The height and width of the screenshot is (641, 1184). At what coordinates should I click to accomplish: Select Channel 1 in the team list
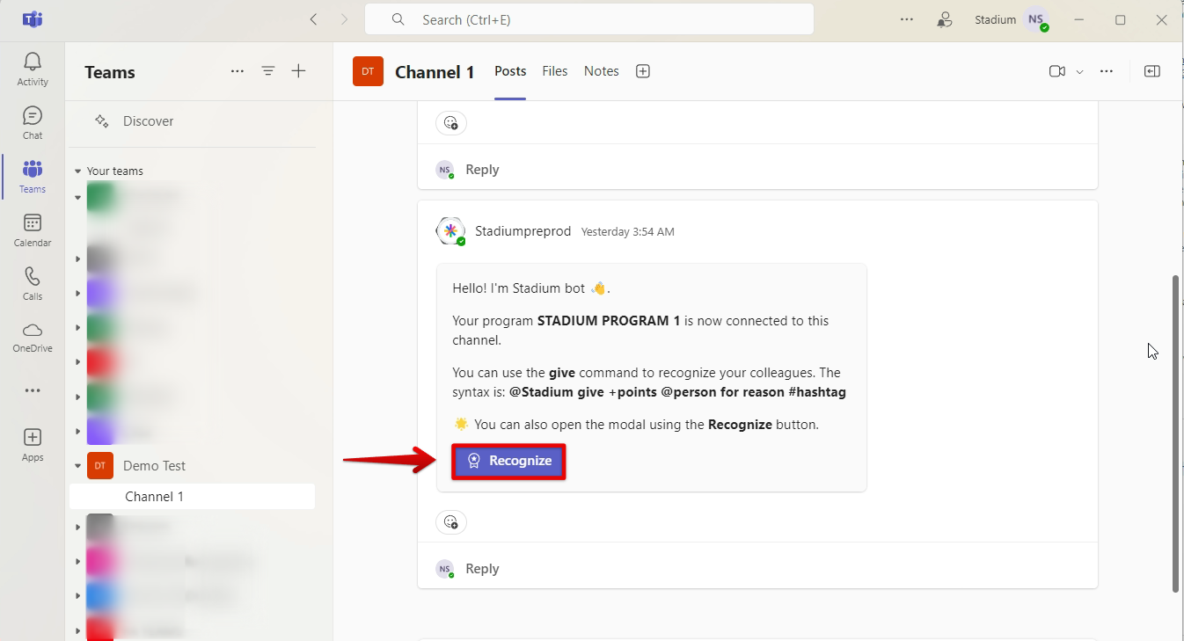pos(192,496)
